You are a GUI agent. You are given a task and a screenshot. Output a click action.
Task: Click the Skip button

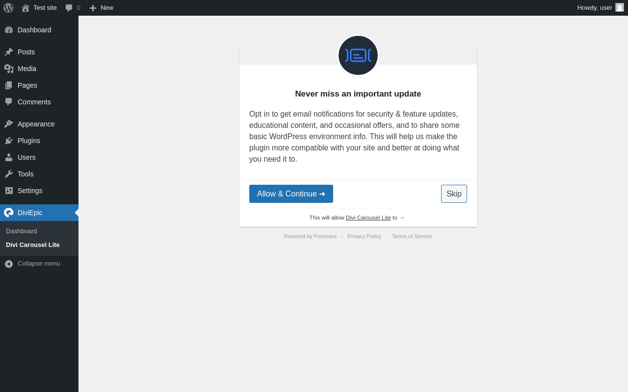454,194
